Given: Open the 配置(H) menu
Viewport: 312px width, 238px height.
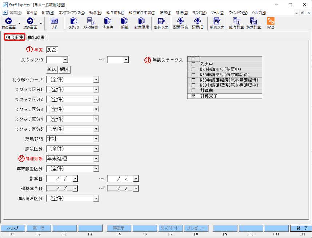Looking at the screenshot, I should point(48,12).
